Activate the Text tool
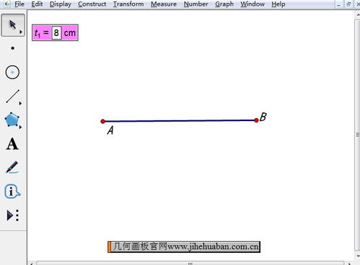Viewport: 360px width, 265px height. click(12, 144)
